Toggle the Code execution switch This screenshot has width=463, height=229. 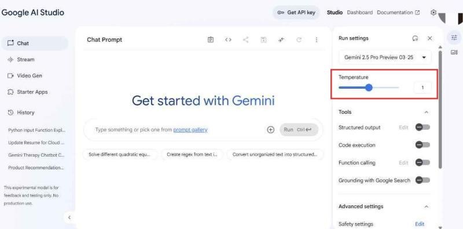click(x=423, y=145)
